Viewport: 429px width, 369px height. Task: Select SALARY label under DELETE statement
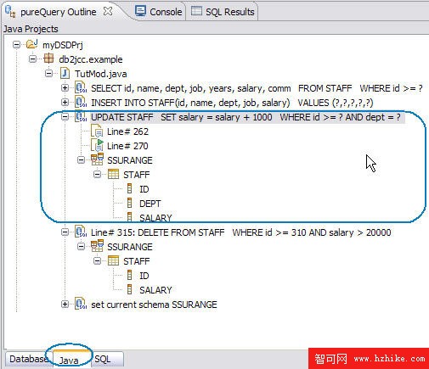coord(155,290)
